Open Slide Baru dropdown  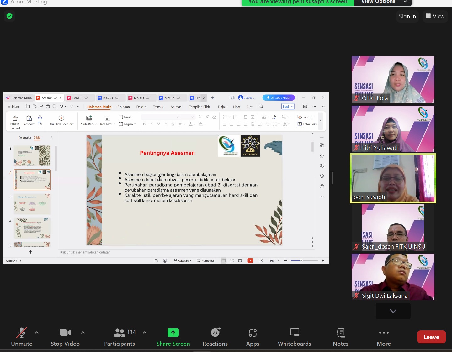click(x=89, y=121)
